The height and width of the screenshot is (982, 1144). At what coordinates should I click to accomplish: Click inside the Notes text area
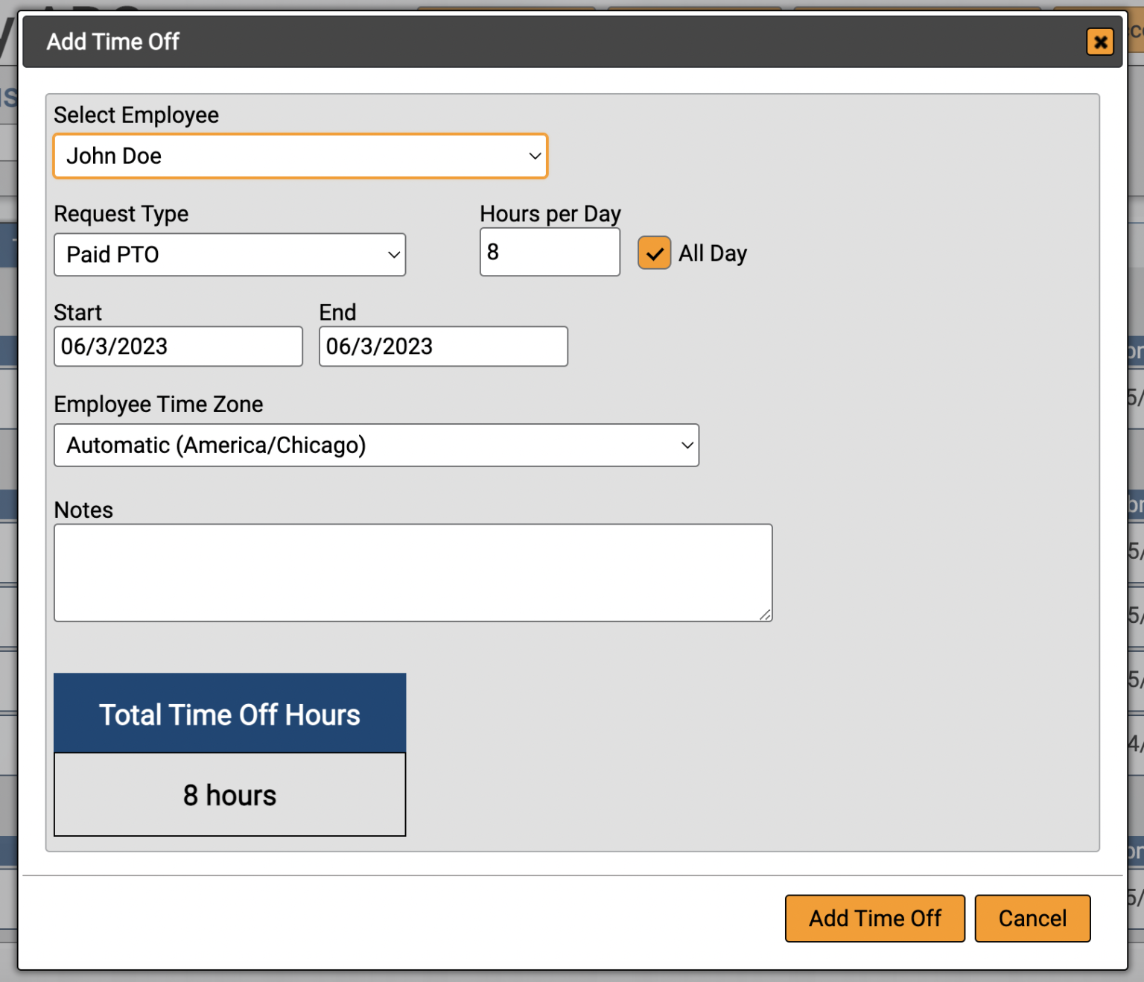(x=413, y=572)
